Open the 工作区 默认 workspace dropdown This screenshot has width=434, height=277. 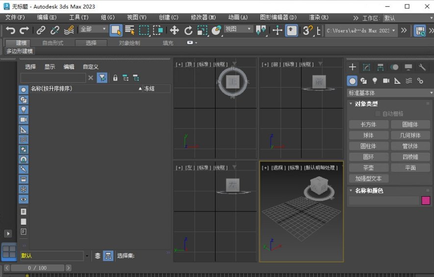coord(408,18)
